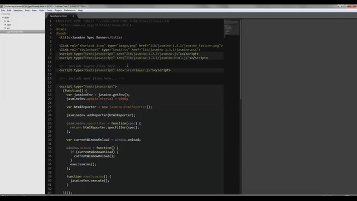
Task: Collapse the src folder arrow
Action: (x=5, y=28)
